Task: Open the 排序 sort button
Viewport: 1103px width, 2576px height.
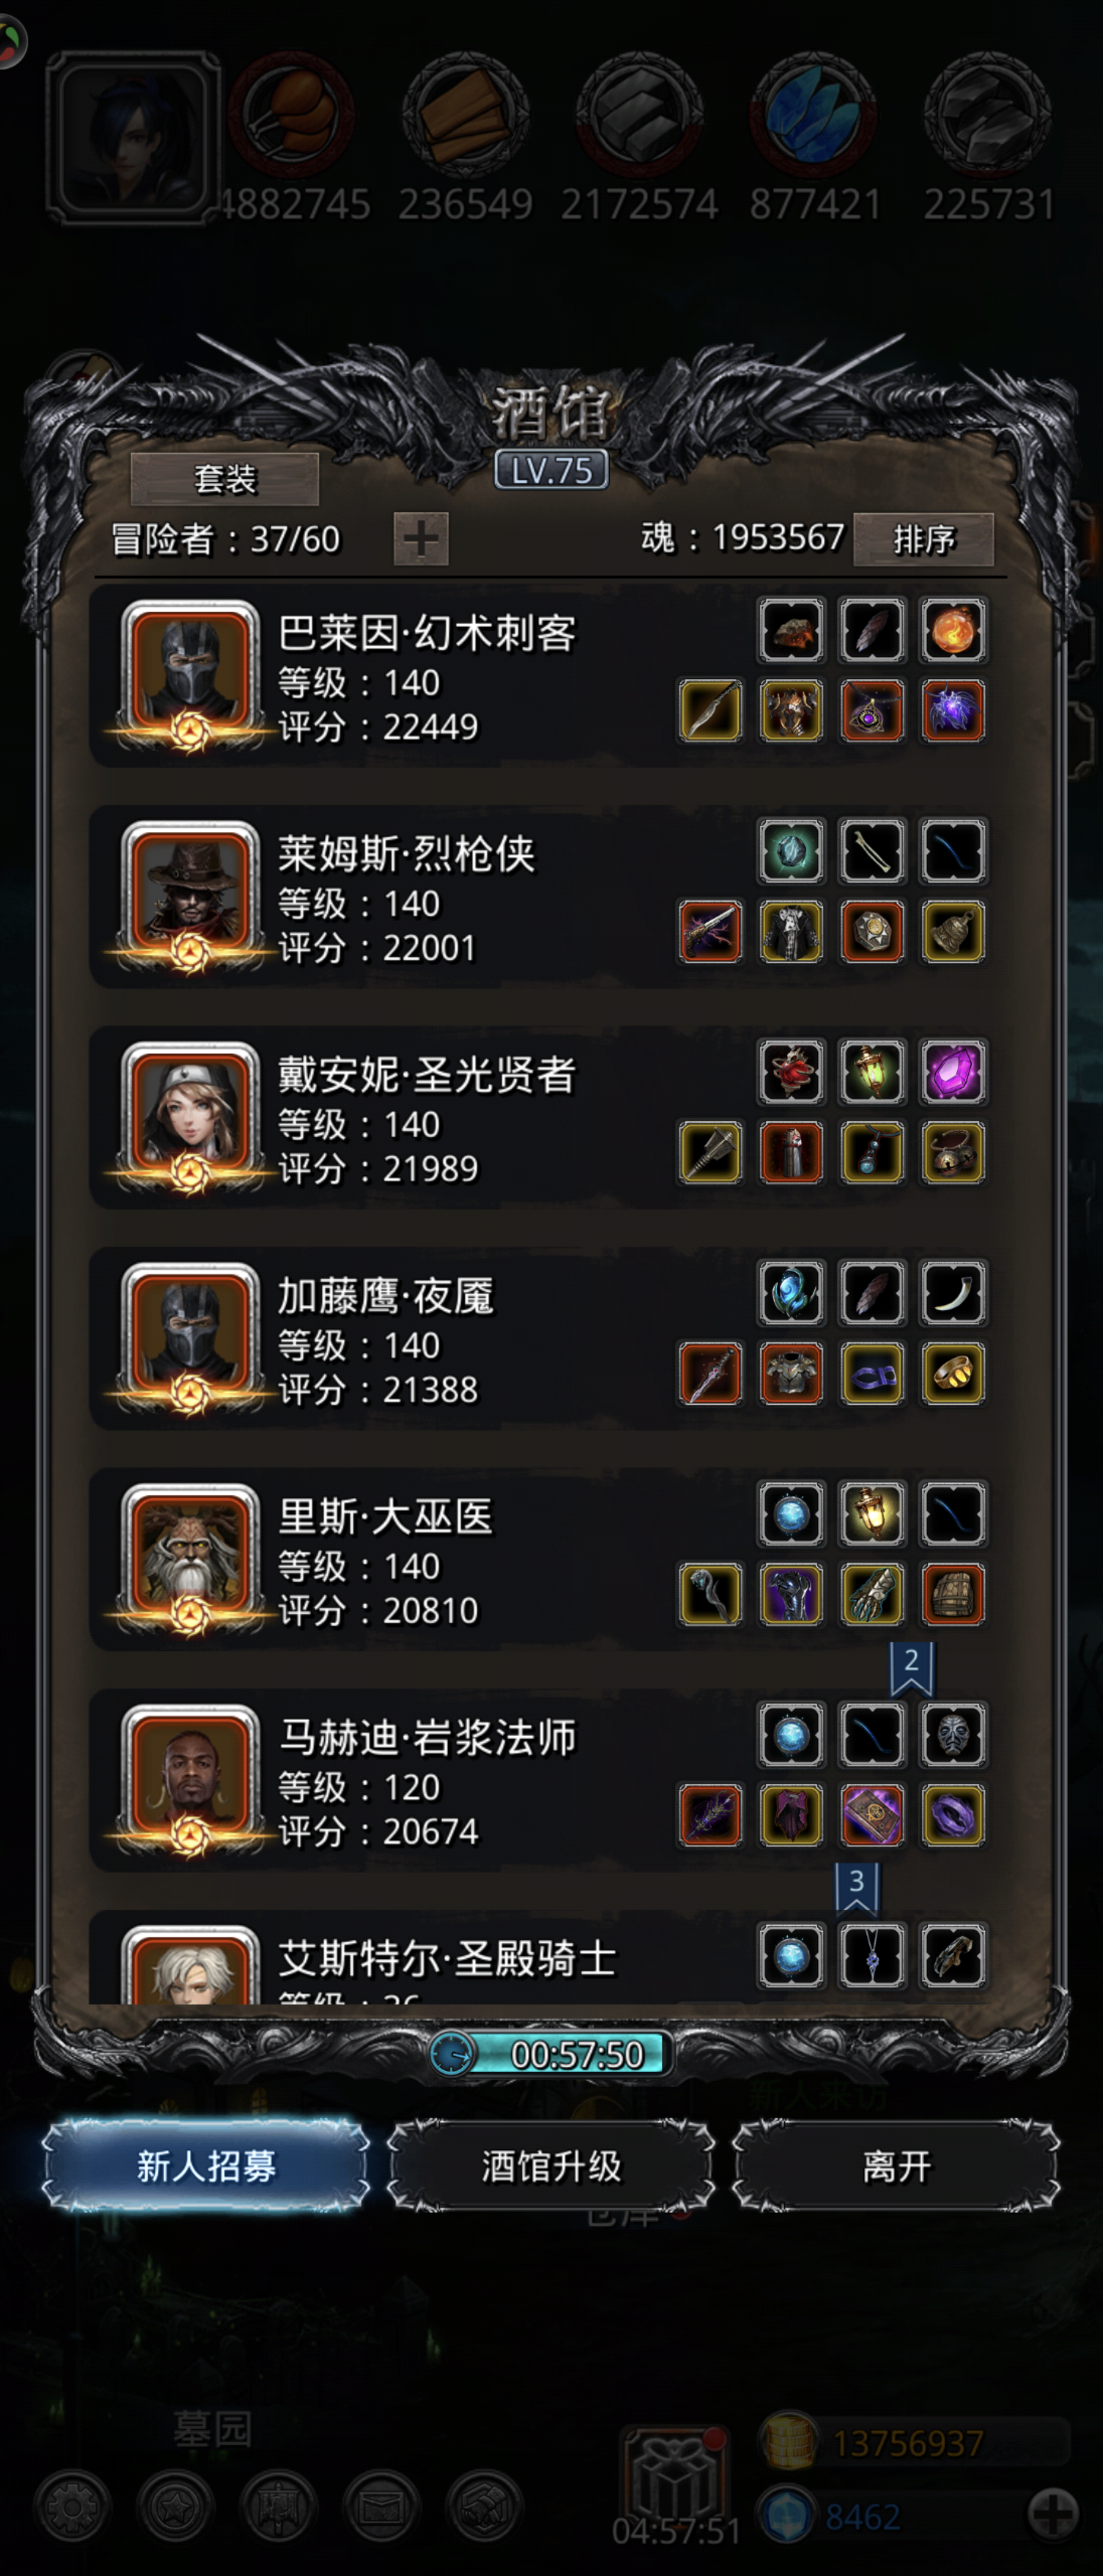Action: coord(923,540)
